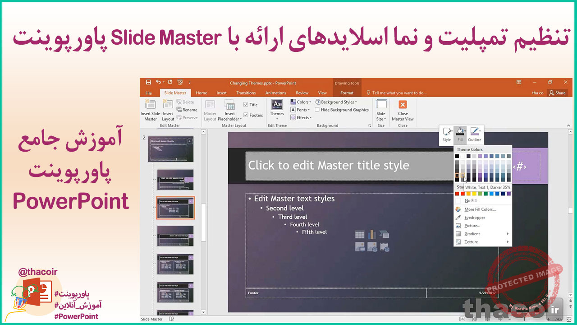Open the Drawing Tools Format tab
Viewport: 577px width, 325px height.
coord(347,93)
